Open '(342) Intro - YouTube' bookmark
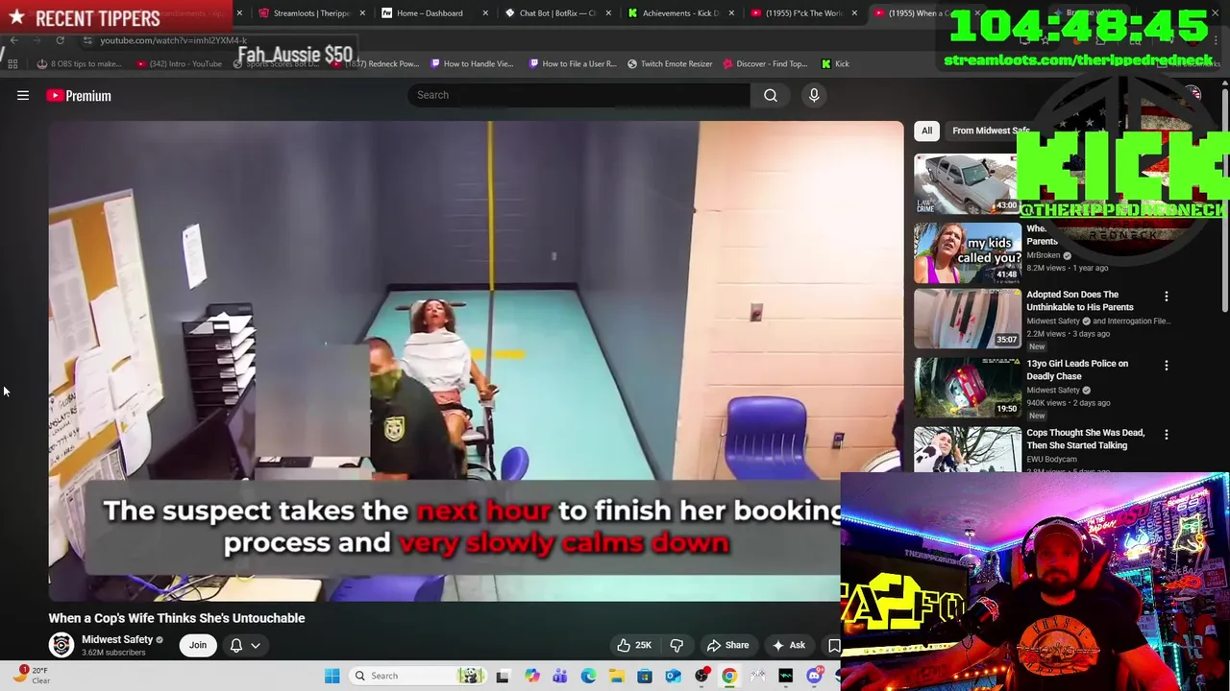 coord(180,63)
